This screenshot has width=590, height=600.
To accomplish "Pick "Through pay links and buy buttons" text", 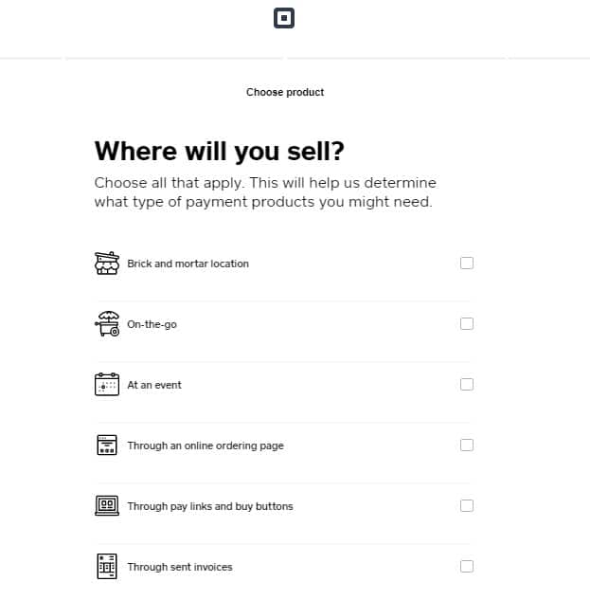I will 210,506.
